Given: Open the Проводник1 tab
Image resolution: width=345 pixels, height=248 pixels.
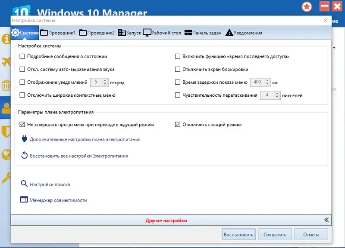Looking at the screenshot, I should tap(58, 33).
